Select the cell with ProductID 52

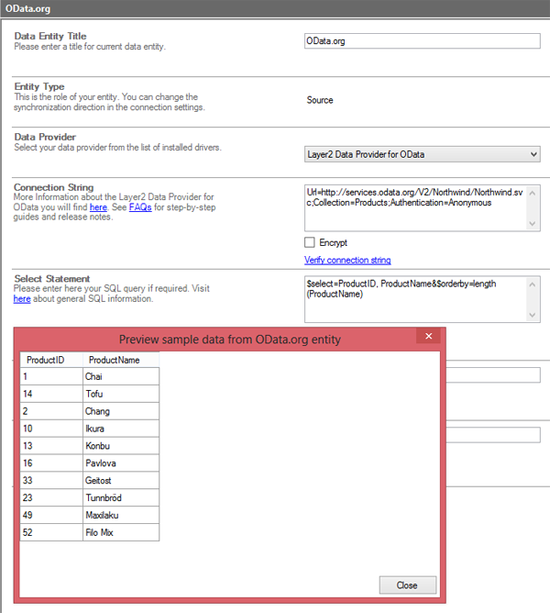click(51, 532)
